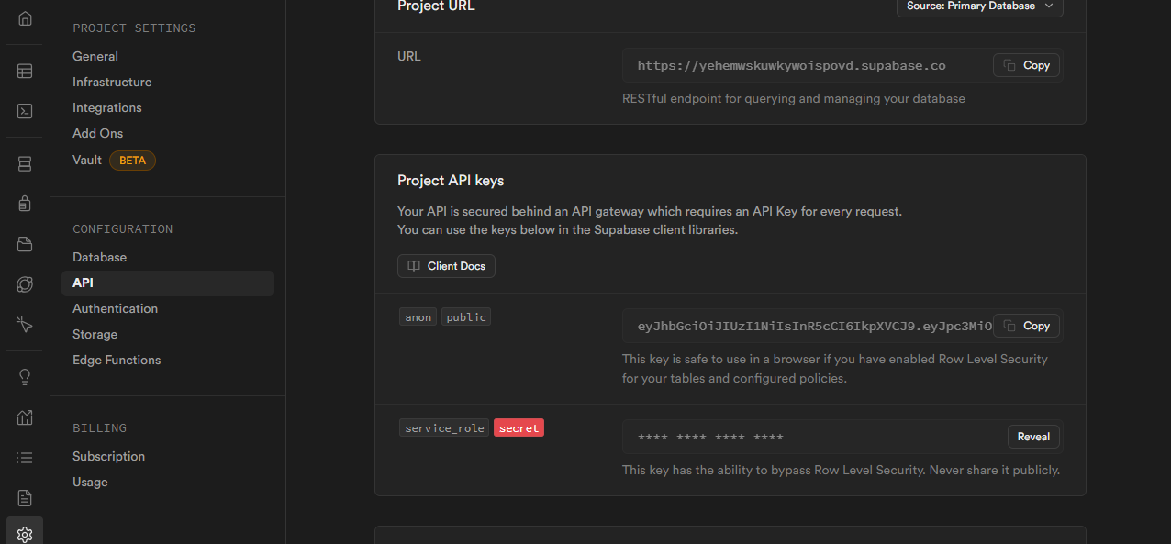Open the Table Editor icon
The image size is (1171, 544).
(x=25, y=71)
